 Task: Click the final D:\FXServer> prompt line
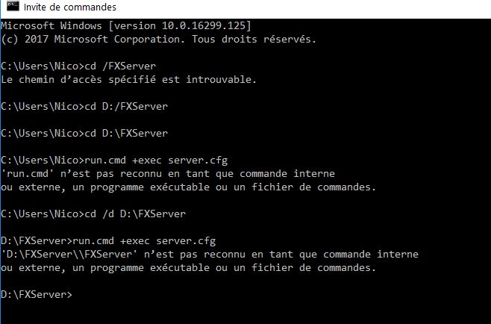(x=37, y=295)
